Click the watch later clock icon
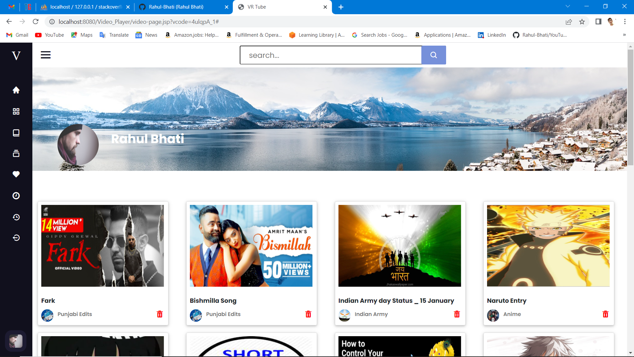Viewport: 634px width, 357px height. coord(16,196)
